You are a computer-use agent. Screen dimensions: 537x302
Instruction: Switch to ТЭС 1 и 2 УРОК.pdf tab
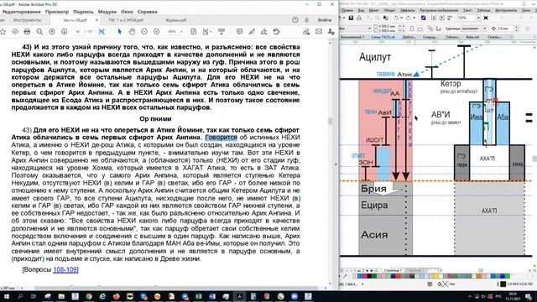(x=126, y=20)
